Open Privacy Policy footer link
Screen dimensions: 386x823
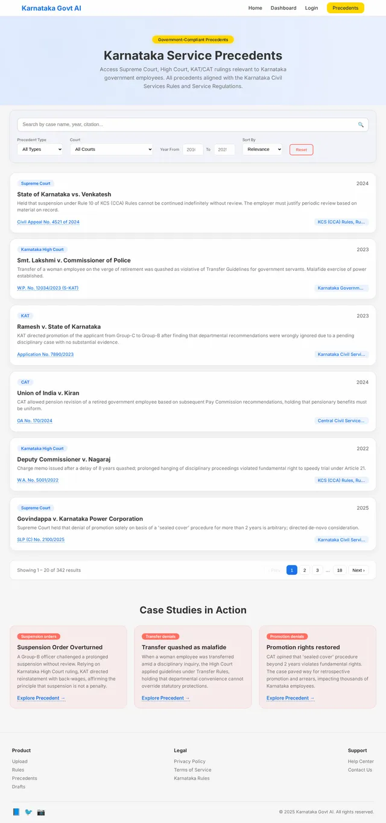click(190, 761)
